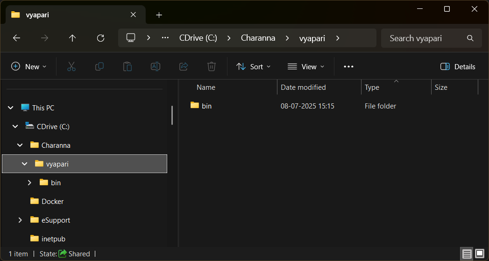The width and height of the screenshot is (489, 261).
Task: Open chevron after Charanna in address bar
Action: click(x=287, y=38)
